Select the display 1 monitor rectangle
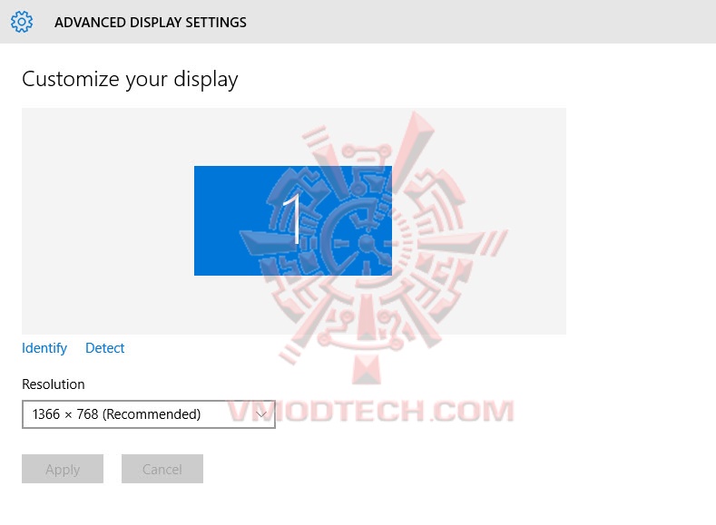 293,220
